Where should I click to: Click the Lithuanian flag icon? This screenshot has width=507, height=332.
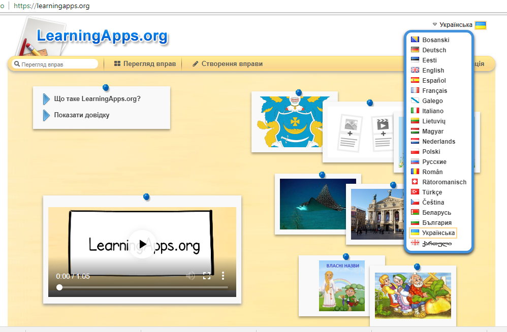click(415, 121)
